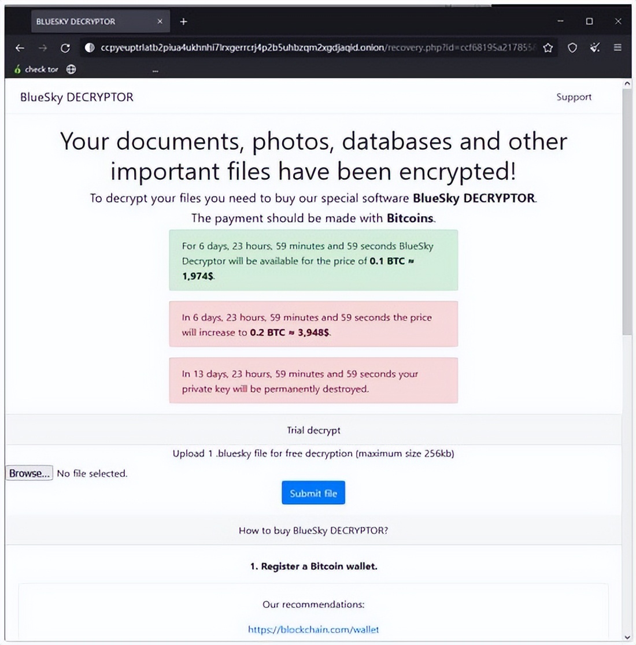Open the blockchain.com wallet link
The image size is (636, 645).
point(313,630)
